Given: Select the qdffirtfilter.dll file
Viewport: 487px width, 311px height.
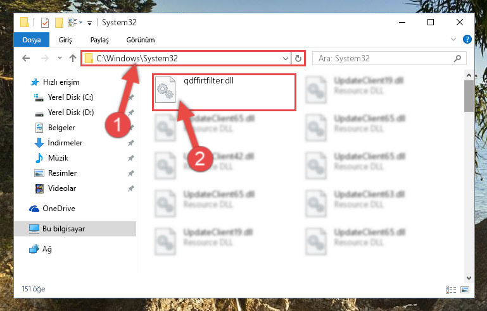Looking at the screenshot, I should (x=224, y=92).
